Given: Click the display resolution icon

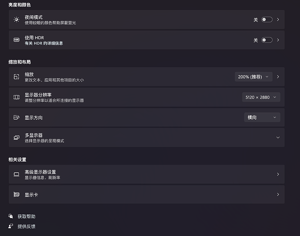Looking at the screenshot, I should click(x=17, y=97).
